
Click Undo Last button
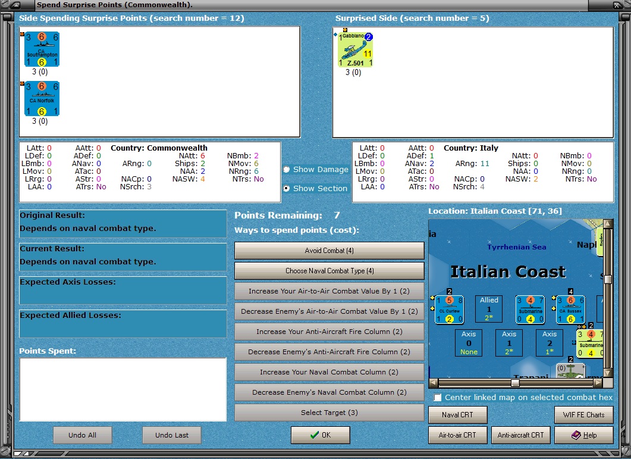click(172, 435)
